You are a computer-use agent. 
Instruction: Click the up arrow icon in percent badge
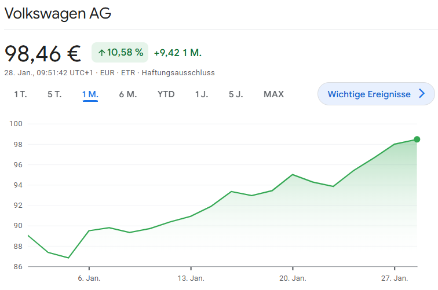102,53
